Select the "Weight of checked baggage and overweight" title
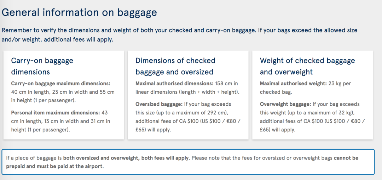The width and height of the screenshot is (382, 180). [x=307, y=66]
